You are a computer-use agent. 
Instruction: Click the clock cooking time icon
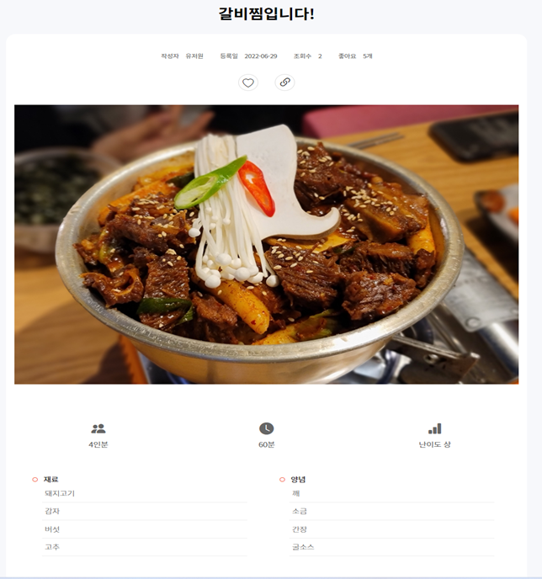pos(266,428)
